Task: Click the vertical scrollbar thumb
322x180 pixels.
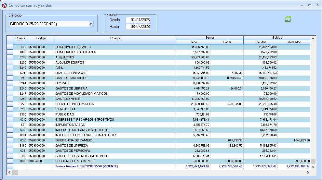Action: tap(313, 162)
